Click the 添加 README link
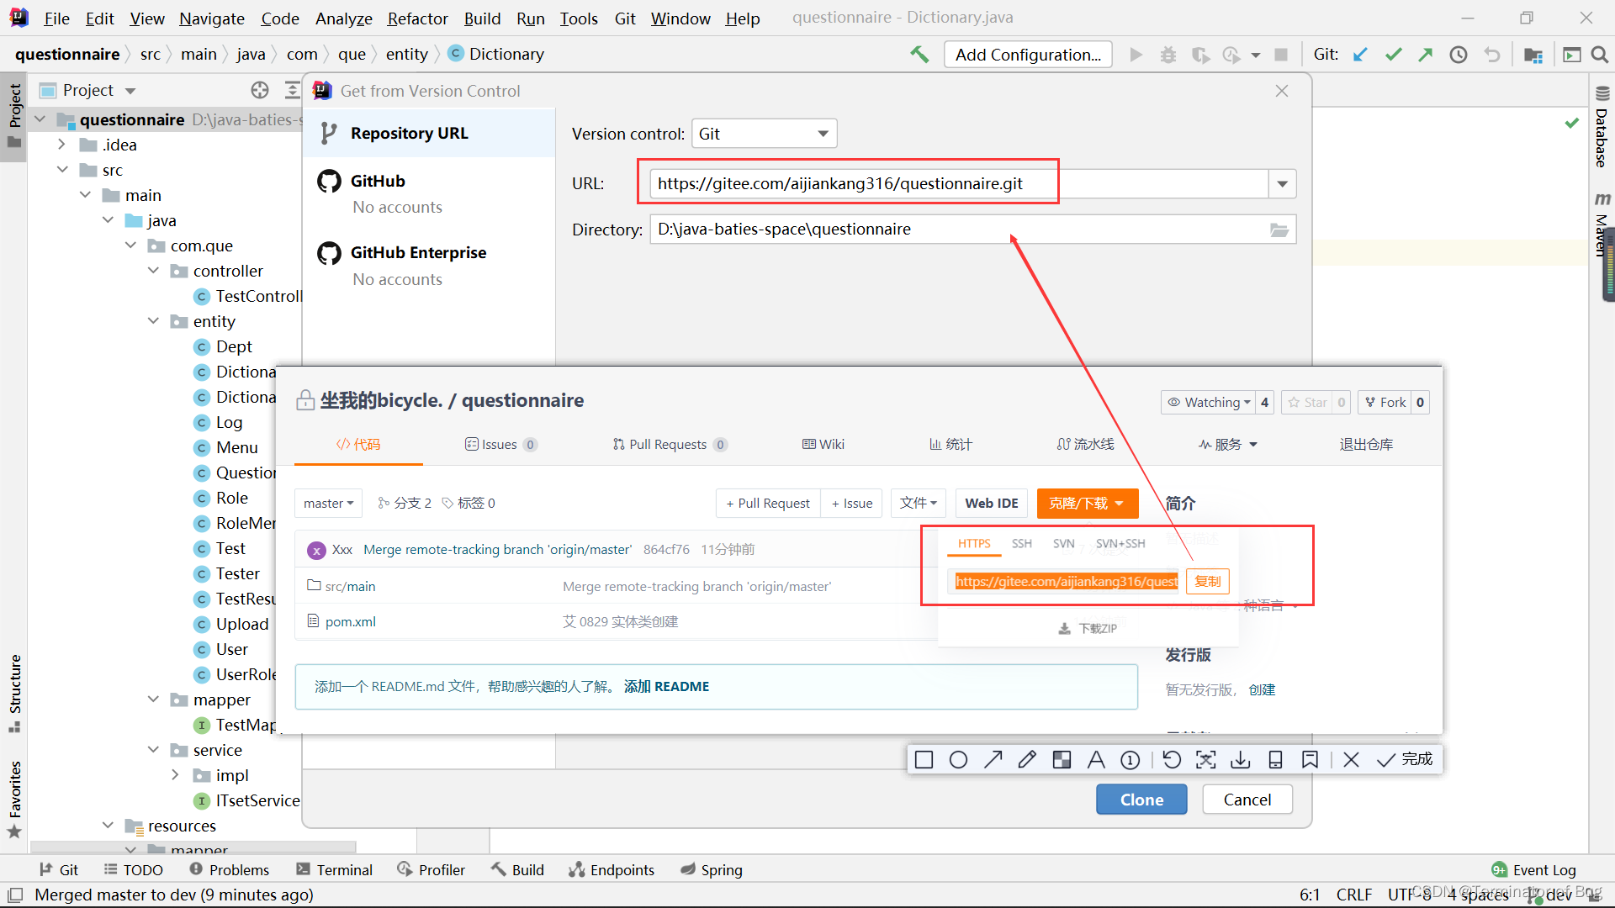 point(666,687)
